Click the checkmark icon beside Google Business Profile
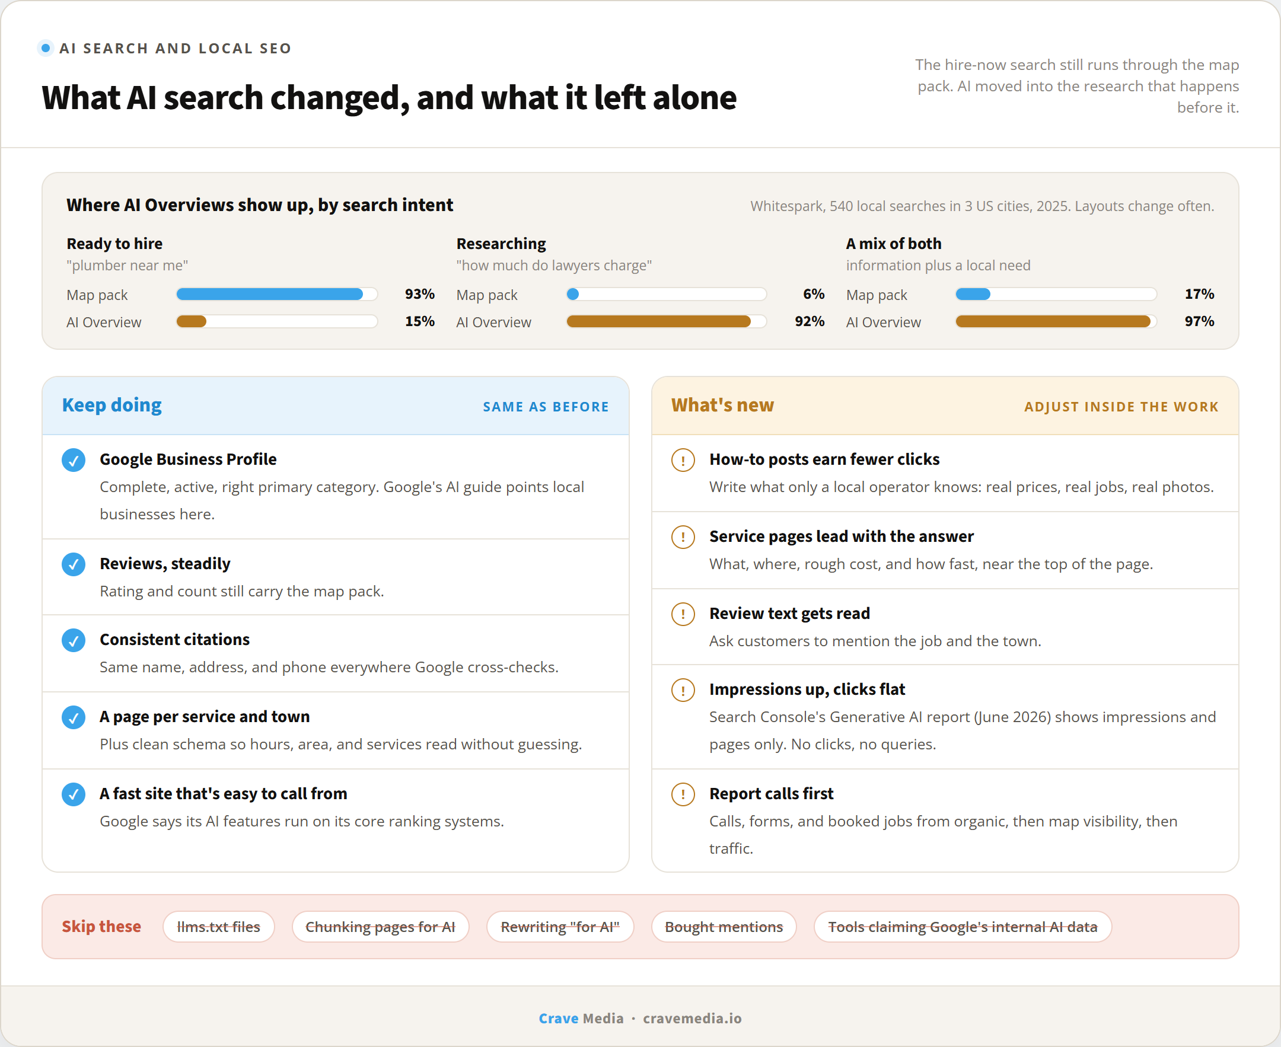This screenshot has width=1281, height=1047. [73, 461]
